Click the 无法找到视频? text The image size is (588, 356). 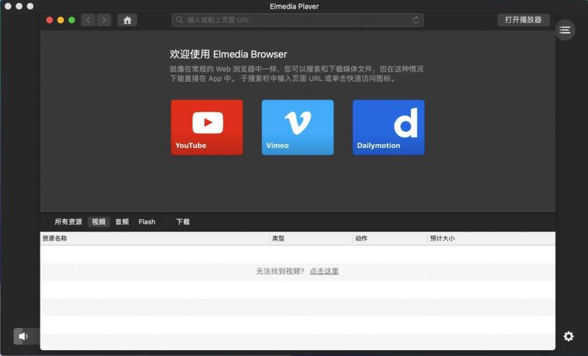(280, 271)
